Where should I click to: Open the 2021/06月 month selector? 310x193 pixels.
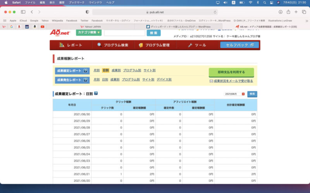[234, 94]
